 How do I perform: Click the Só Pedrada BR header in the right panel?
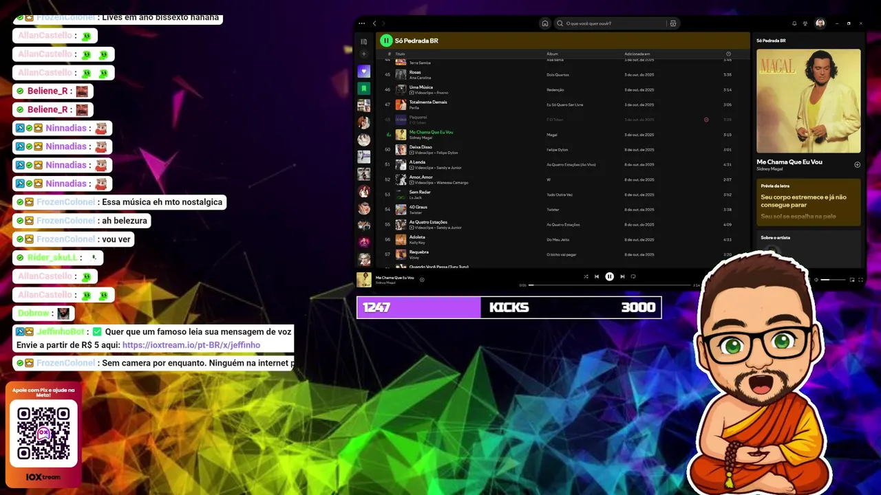pyautogui.click(x=771, y=41)
